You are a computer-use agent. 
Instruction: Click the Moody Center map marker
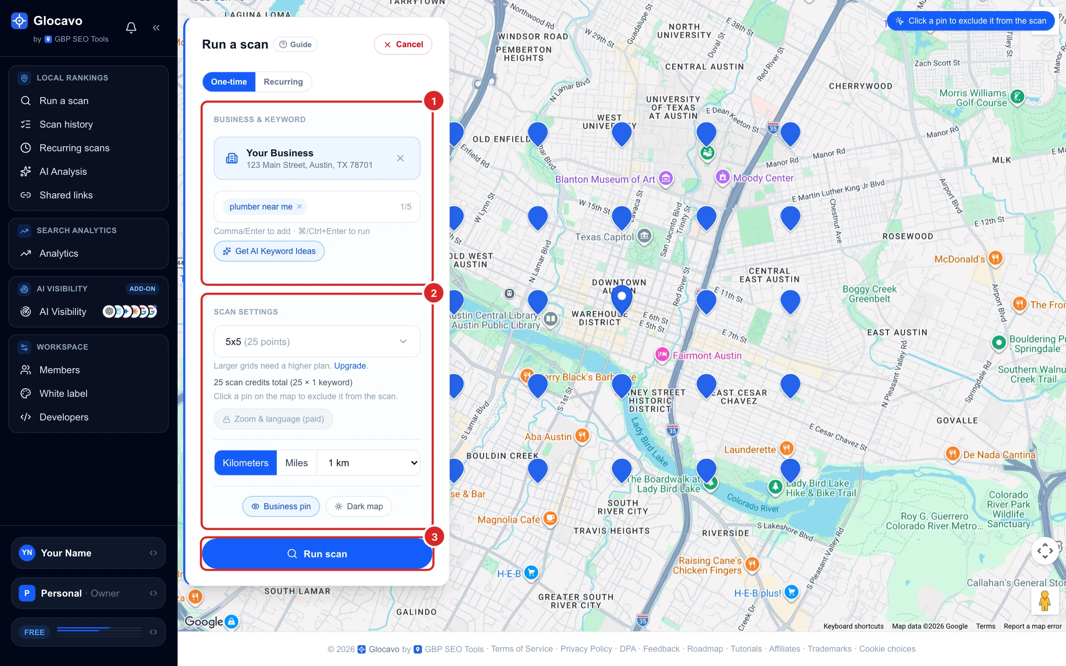coord(722,177)
